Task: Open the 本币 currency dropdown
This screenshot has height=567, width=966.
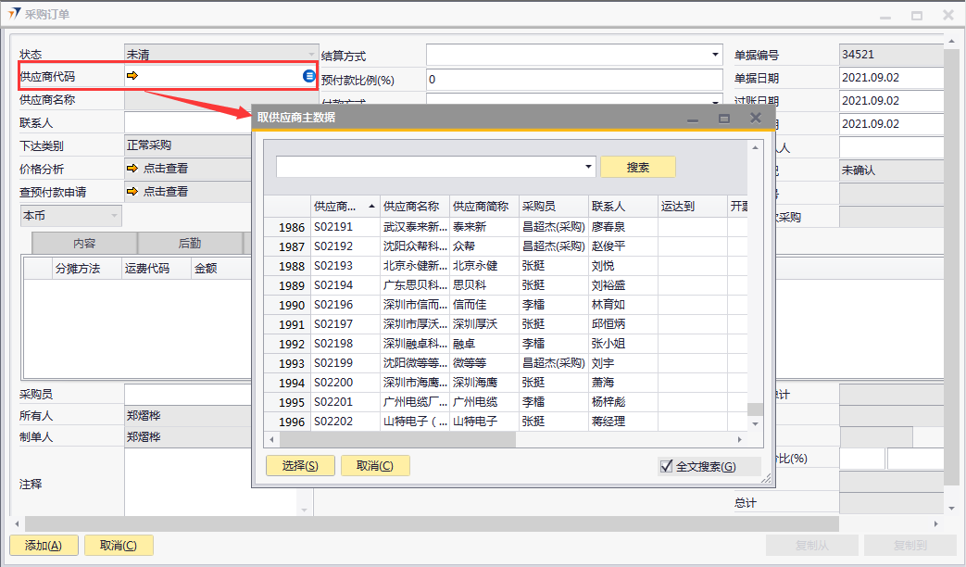Action: point(115,215)
